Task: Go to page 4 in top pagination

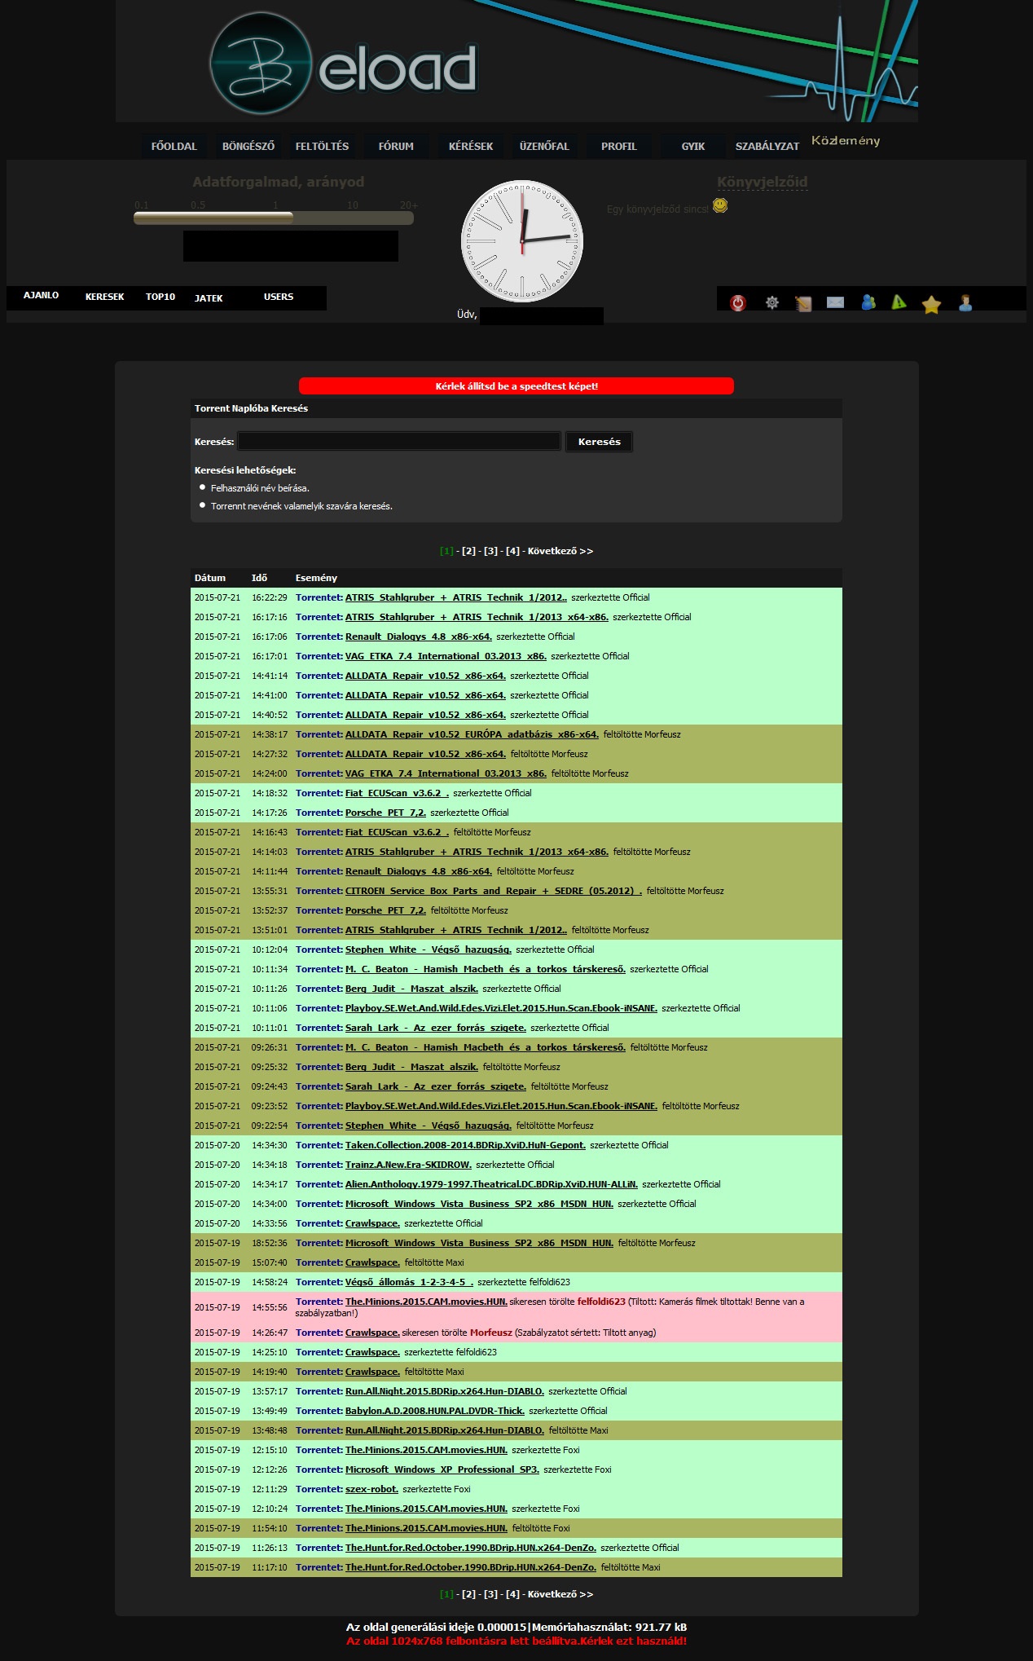Action: [x=513, y=551]
